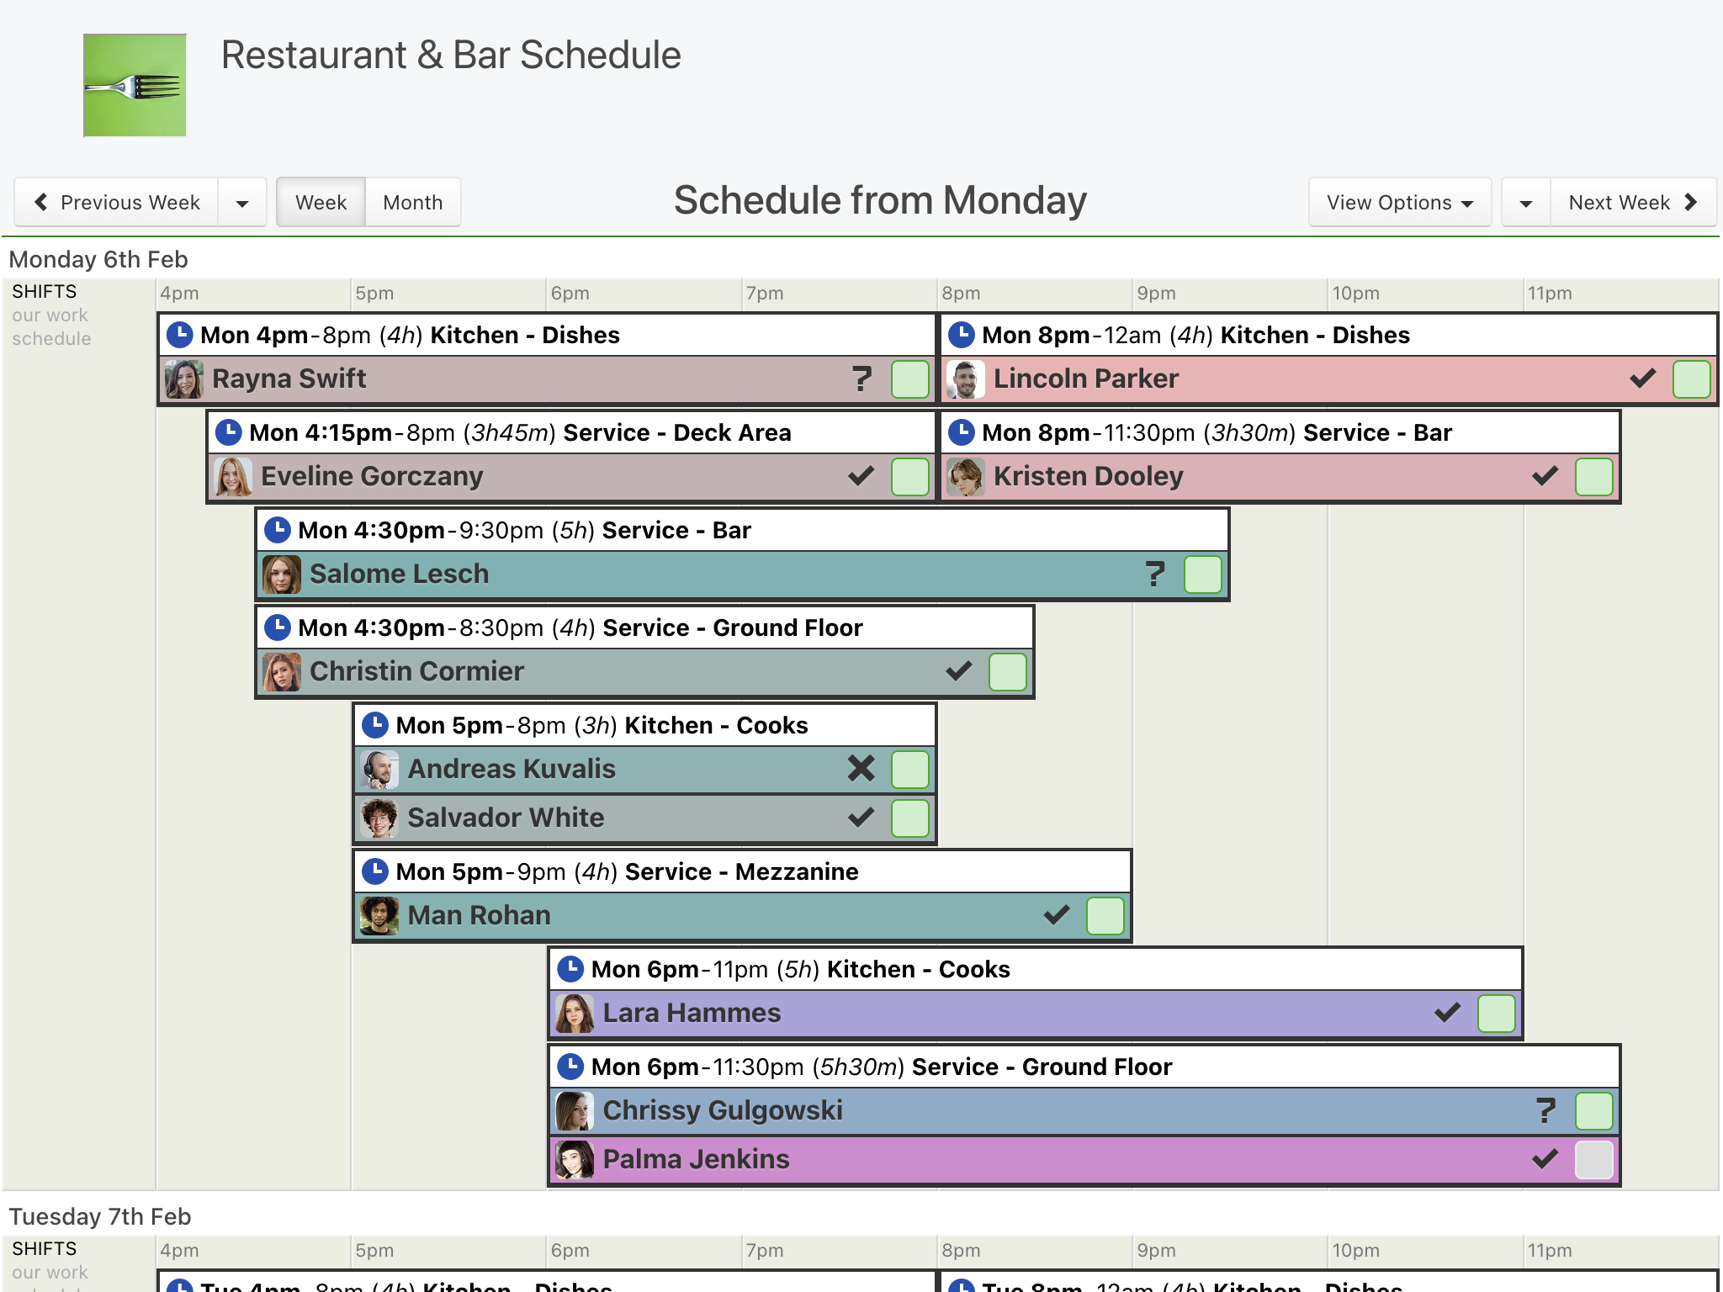Go to Previous Week
Viewport: 1723px width, 1292px height.
click(117, 202)
